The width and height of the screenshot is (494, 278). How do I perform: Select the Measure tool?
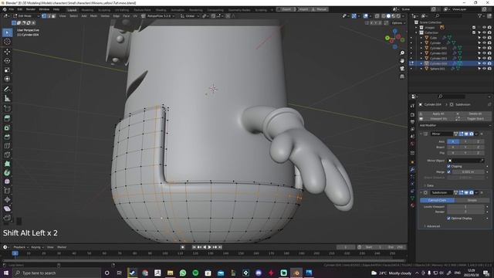pyautogui.click(x=7, y=98)
